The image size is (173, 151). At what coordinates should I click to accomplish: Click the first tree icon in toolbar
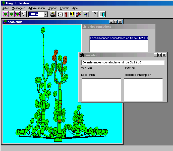(x=5, y=14)
